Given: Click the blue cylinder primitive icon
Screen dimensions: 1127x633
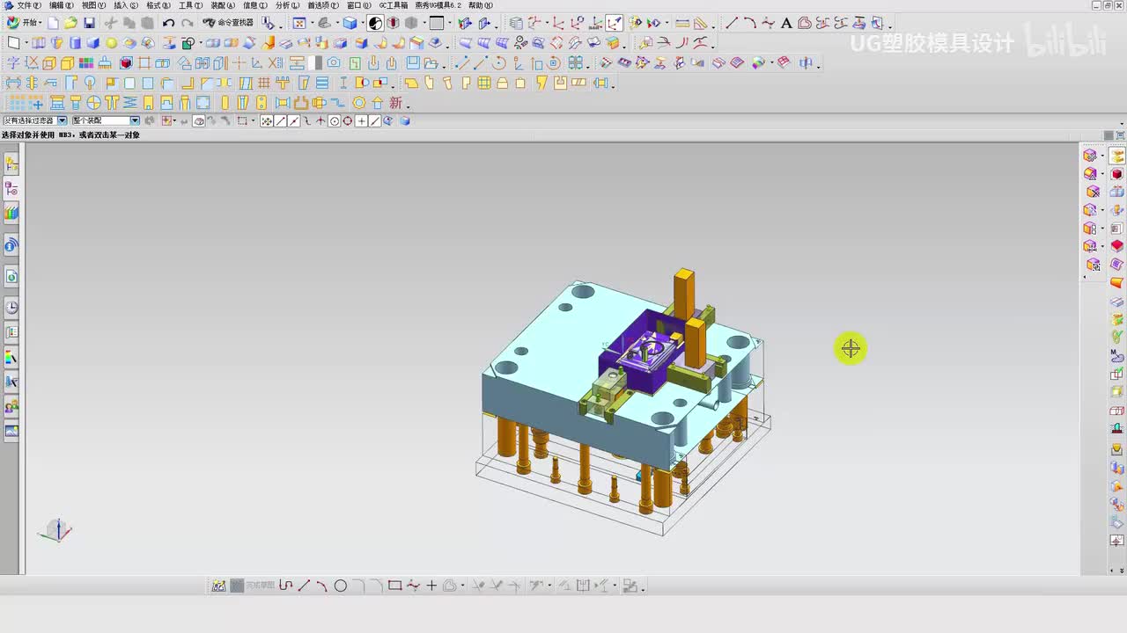Looking at the screenshot, I should (x=75, y=43).
